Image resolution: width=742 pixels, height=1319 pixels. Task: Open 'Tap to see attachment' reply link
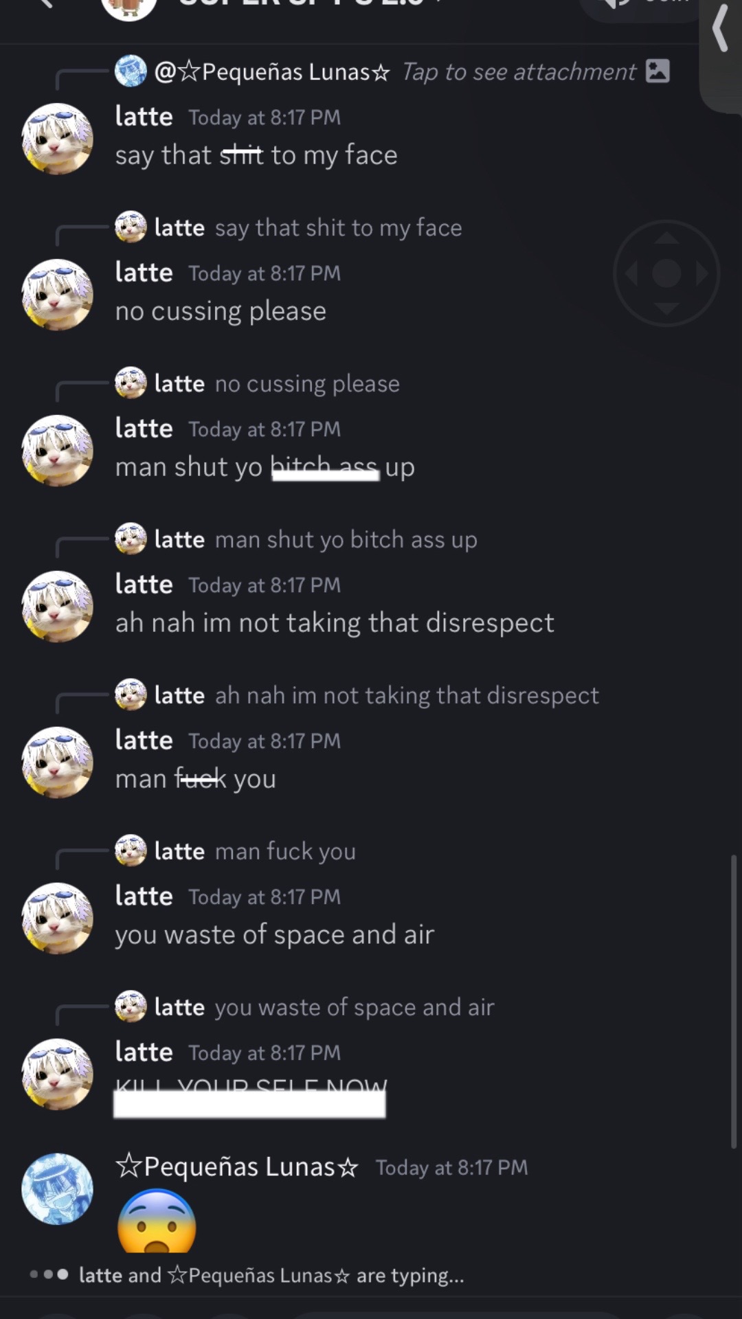[519, 71]
